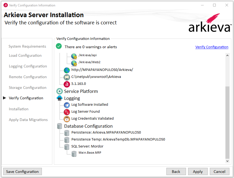
Task: Click the paper plane icon for Log Software Installed
Action: point(67,105)
